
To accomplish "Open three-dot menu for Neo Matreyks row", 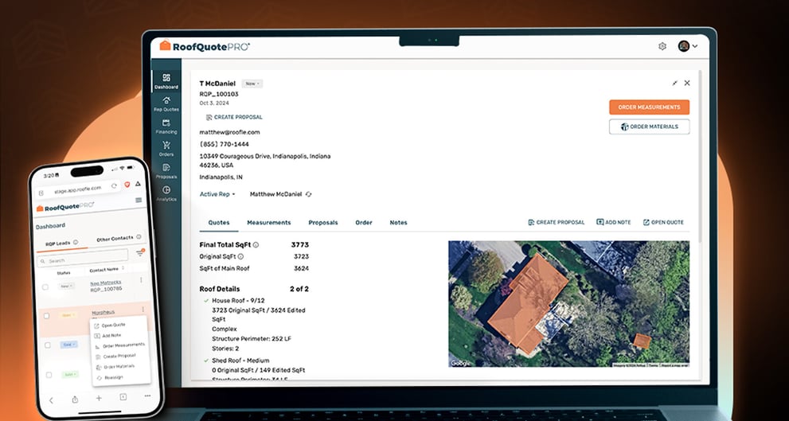I will 141,279.
